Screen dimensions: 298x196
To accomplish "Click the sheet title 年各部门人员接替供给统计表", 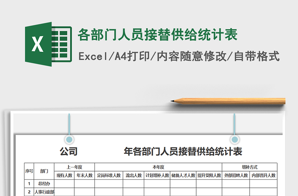I will click(x=183, y=152).
